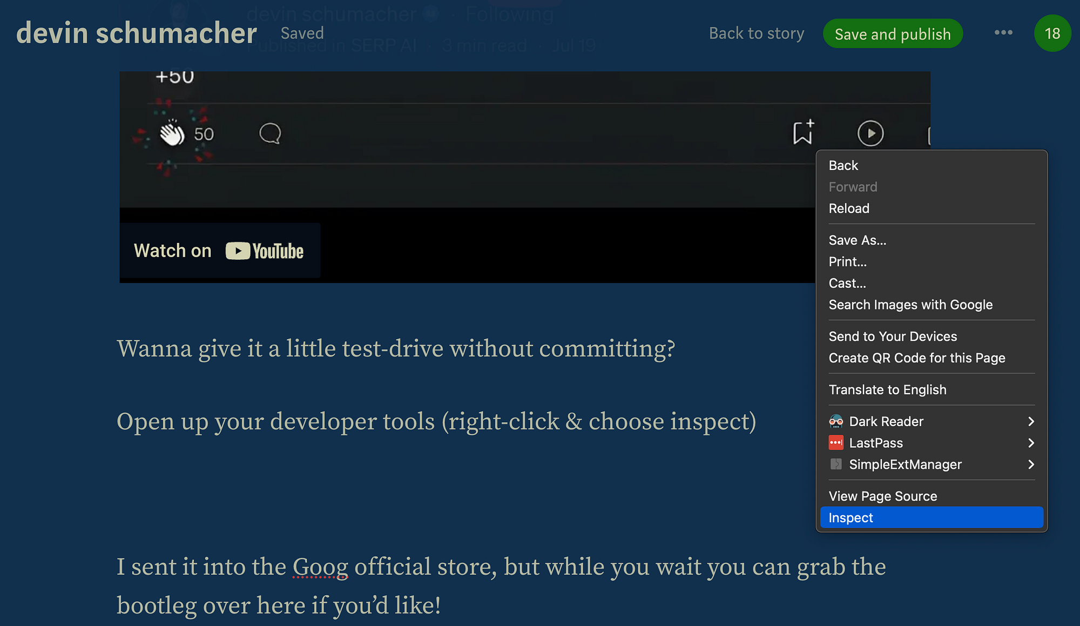Viewport: 1080px width, 626px height.
Task: Open notifications via the 18 badge
Action: click(x=1052, y=33)
